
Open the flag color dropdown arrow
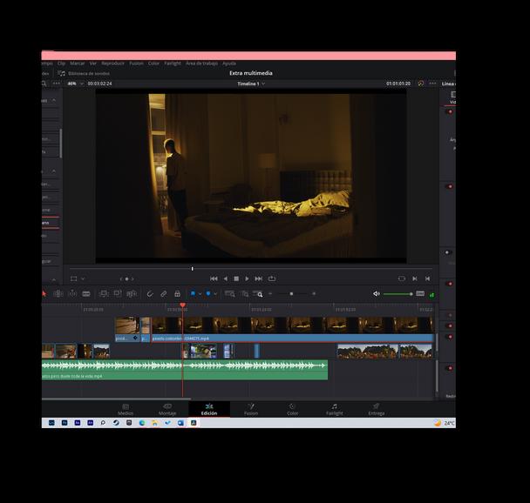200,294
